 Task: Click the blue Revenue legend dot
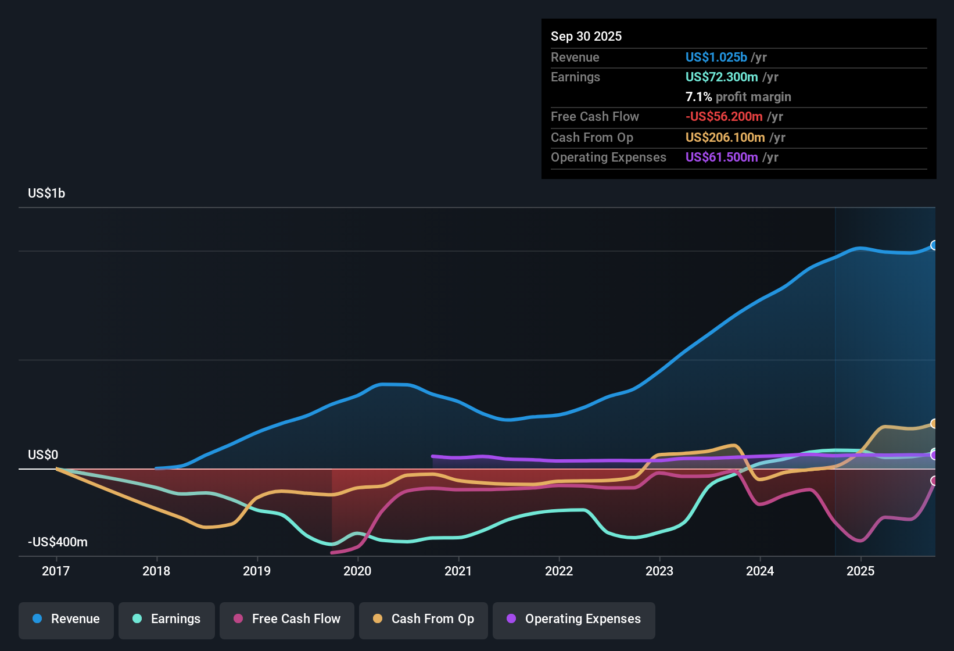[36, 619]
